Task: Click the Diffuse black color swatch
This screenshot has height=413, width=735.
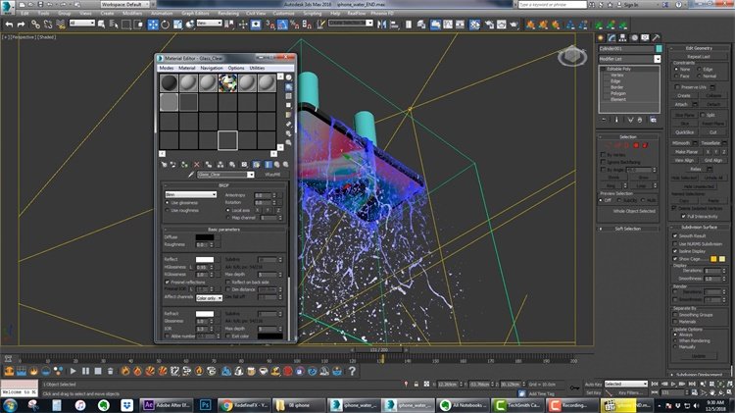Action: click(x=205, y=237)
